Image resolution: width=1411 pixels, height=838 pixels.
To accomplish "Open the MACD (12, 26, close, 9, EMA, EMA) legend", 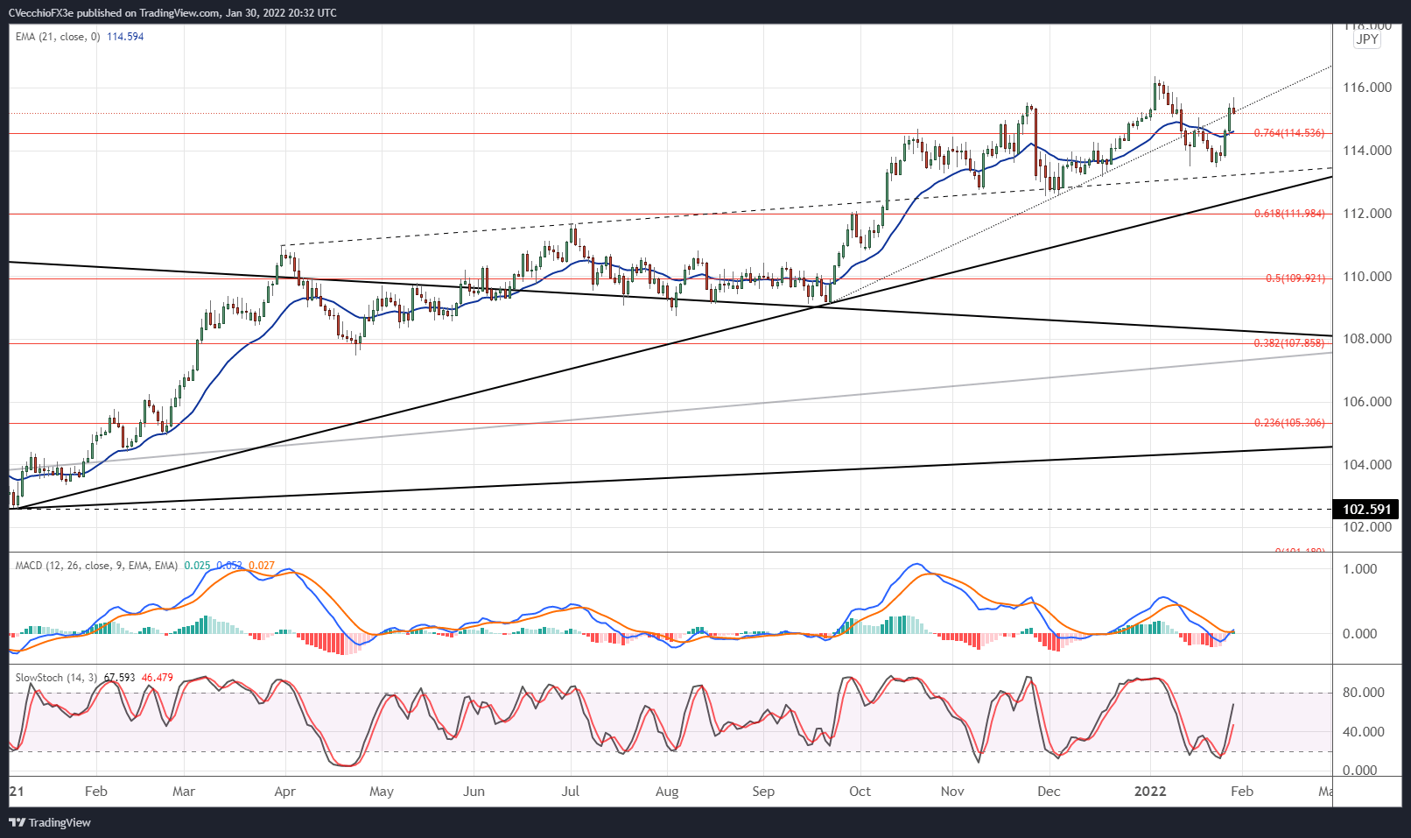I will pos(96,566).
